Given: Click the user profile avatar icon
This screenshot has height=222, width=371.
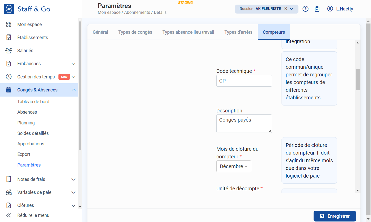Looking at the screenshot, I should (330, 9).
